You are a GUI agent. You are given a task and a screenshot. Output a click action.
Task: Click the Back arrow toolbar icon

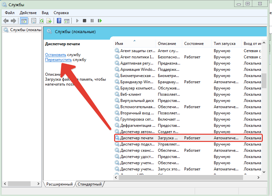6,21
